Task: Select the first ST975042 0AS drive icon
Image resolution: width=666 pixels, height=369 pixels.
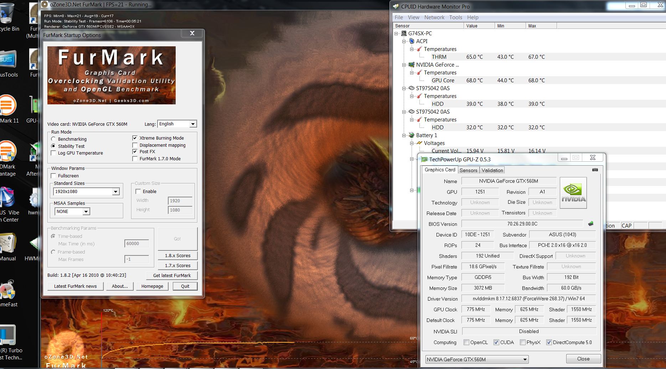Action: (412, 88)
